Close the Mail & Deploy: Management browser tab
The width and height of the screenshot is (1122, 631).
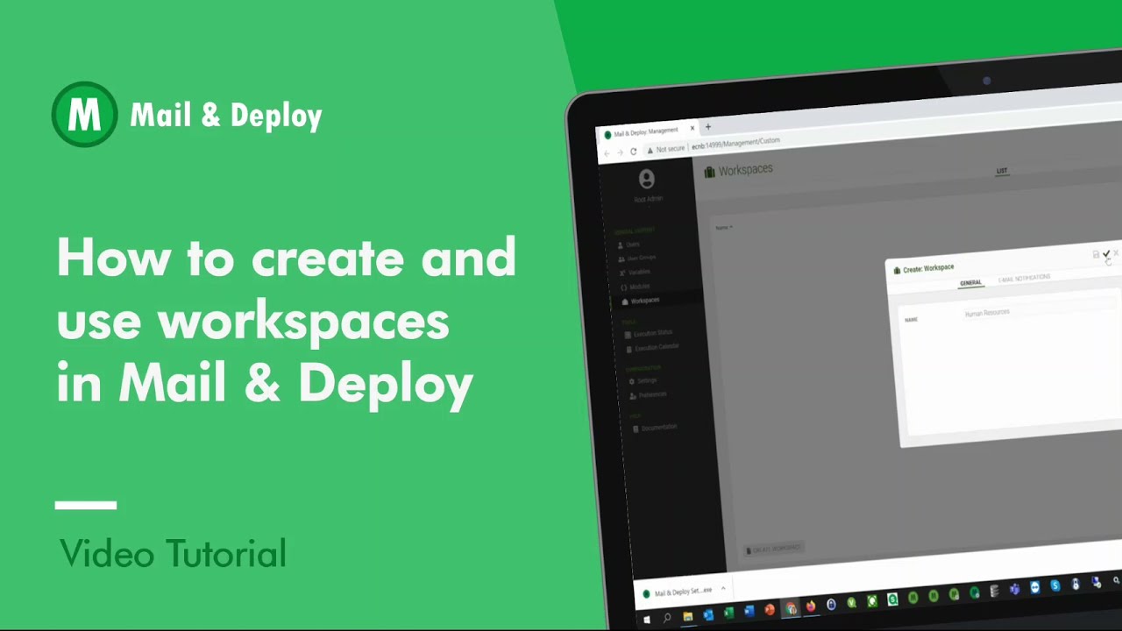click(x=692, y=128)
